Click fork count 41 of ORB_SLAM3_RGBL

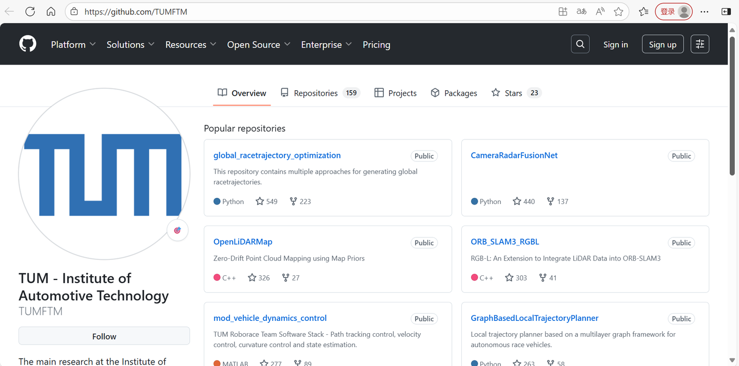[x=548, y=278]
